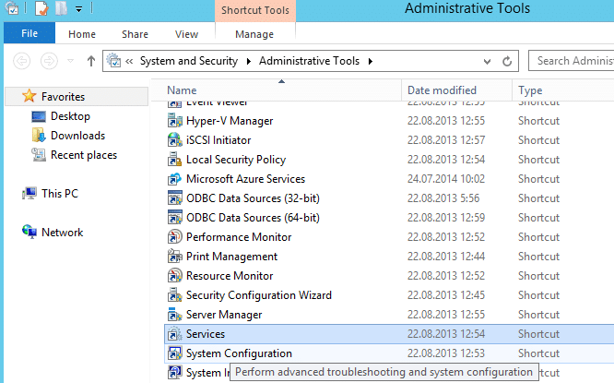Click the control panel icon in address bar
Image resolution: width=614 pixels, height=383 pixels.
point(114,61)
